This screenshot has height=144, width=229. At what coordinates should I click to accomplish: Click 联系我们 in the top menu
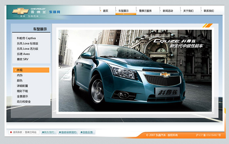(209, 11)
